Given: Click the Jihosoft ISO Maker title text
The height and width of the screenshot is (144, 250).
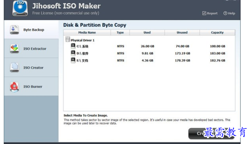Looking at the screenshot, I should tap(66, 6).
